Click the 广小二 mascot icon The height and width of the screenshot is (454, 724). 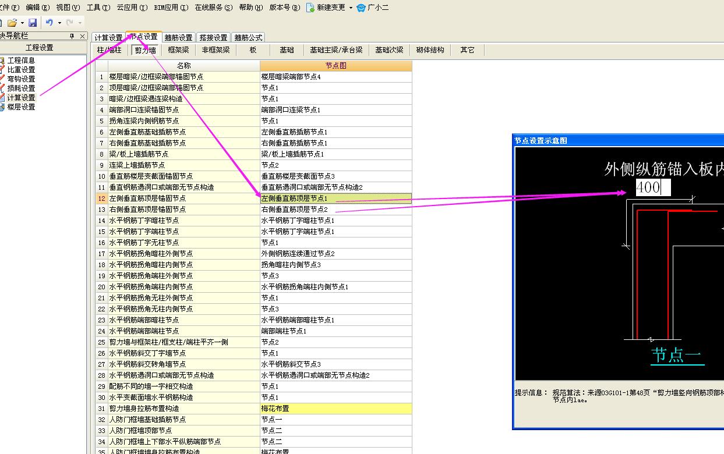(362, 8)
